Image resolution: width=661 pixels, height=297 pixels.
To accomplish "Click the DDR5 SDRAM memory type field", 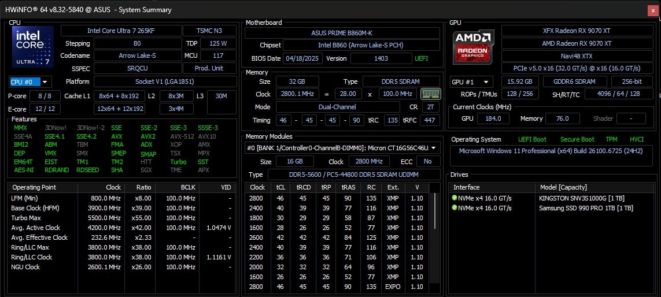I will (401, 81).
